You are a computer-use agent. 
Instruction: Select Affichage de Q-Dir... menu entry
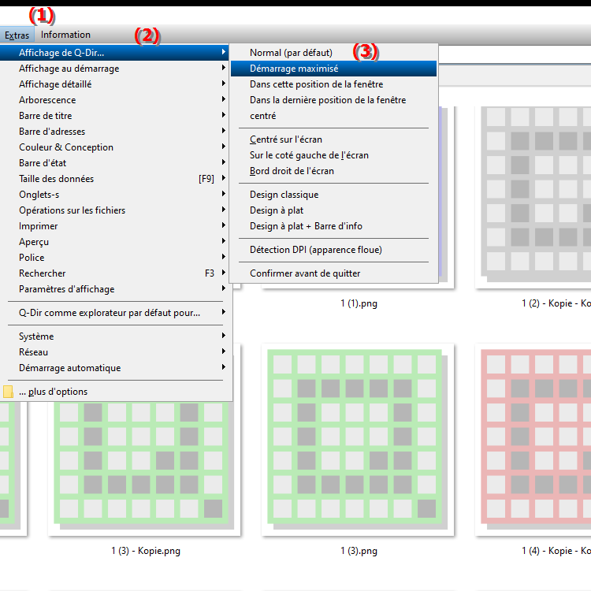tap(114, 53)
